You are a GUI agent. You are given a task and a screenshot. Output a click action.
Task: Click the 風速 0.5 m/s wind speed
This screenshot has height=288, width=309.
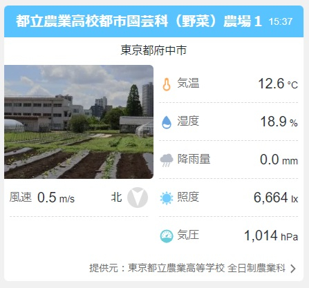pos(42,198)
